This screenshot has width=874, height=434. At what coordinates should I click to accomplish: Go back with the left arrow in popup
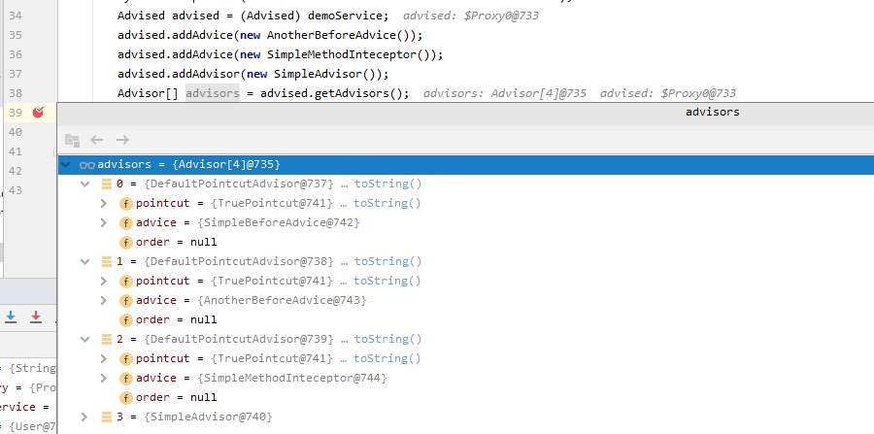(x=97, y=140)
